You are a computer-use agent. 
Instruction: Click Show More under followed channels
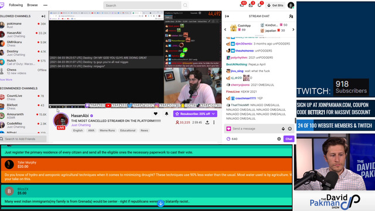pos(6,80)
